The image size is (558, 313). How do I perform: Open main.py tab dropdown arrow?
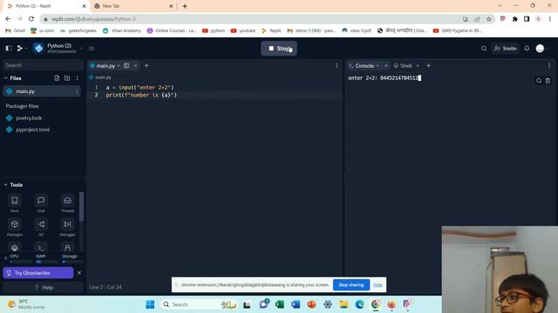[x=119, y=66]
